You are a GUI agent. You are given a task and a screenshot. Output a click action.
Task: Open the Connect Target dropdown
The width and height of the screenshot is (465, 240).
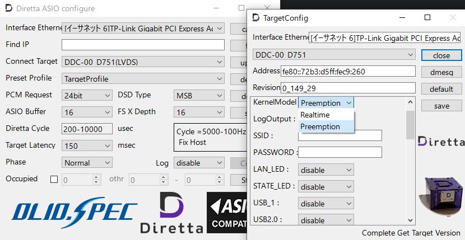click(x=143, y=62)
